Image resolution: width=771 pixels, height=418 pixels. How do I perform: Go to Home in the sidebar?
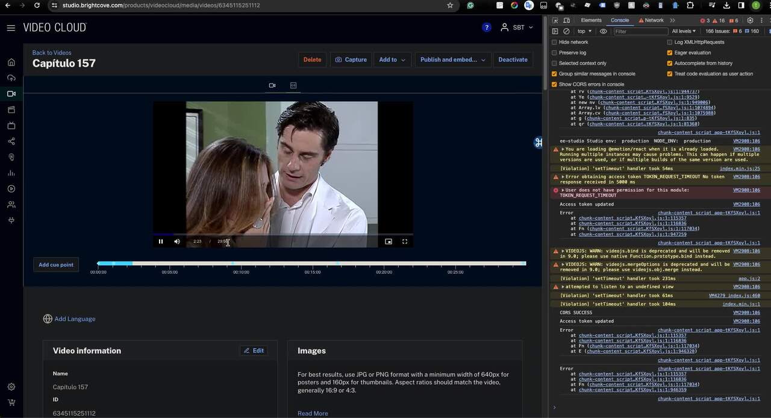11,62
